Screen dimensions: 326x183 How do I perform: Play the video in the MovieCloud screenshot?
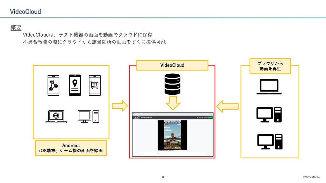[x=172, y=135]
